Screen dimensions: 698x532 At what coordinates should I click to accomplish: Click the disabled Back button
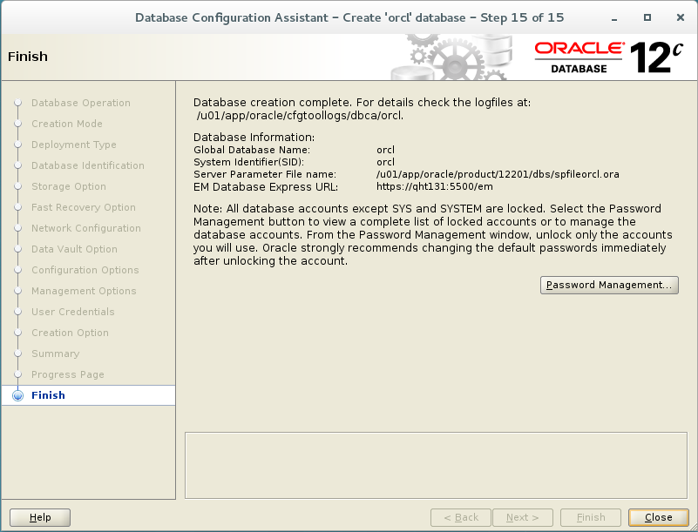[x=461, y=517]
